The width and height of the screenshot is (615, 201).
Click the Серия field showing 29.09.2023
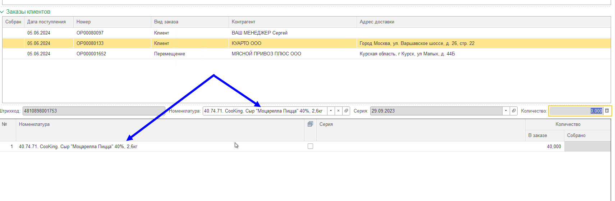(436, 111)
